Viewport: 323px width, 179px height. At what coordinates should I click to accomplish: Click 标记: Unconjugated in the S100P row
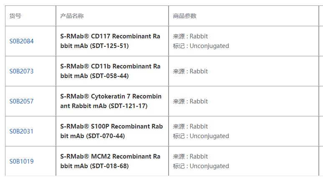pyautogui.click(x=201, y=136)
